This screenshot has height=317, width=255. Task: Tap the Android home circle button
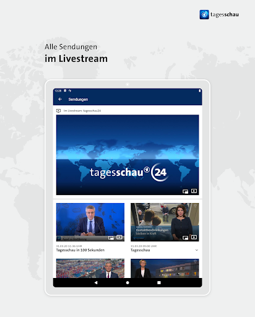point(127,282)
